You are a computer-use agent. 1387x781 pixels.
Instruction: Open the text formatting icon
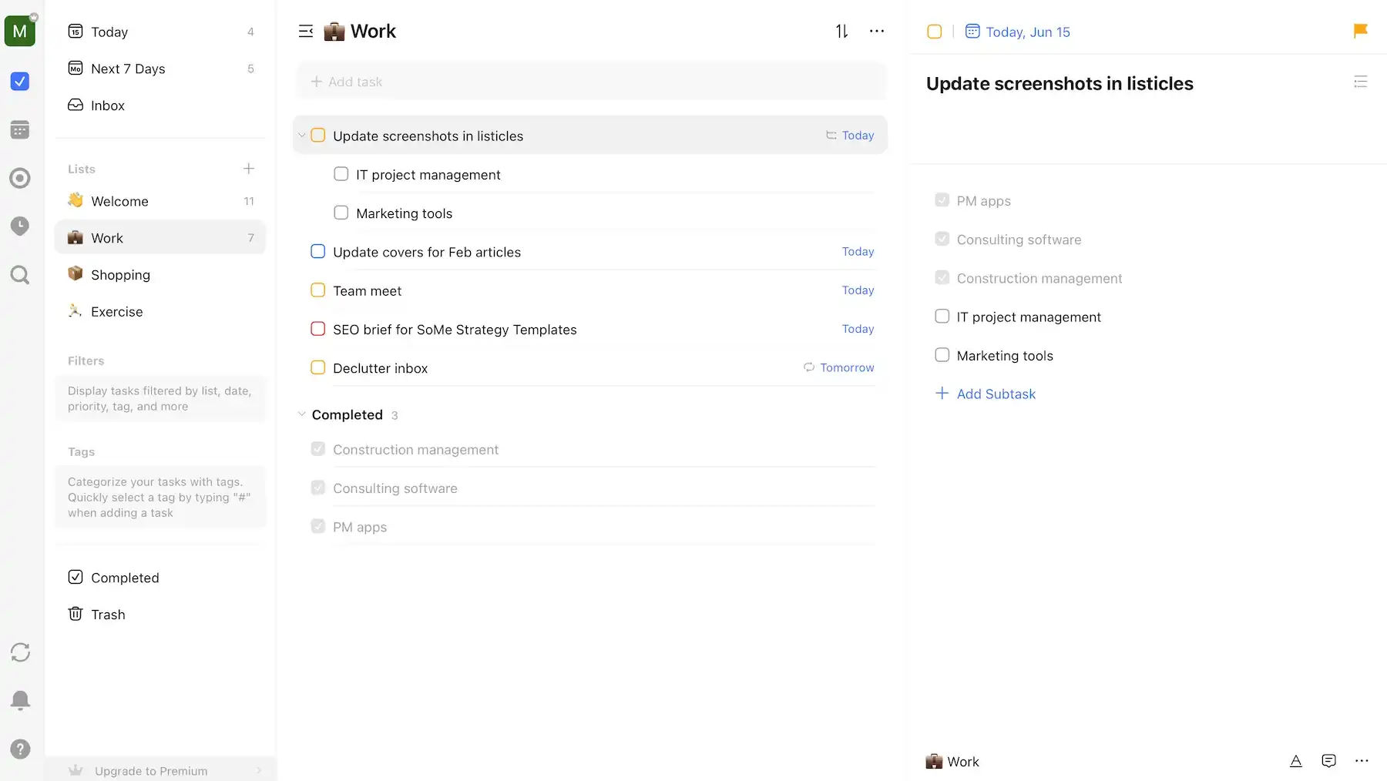(x=1296, y=761)
